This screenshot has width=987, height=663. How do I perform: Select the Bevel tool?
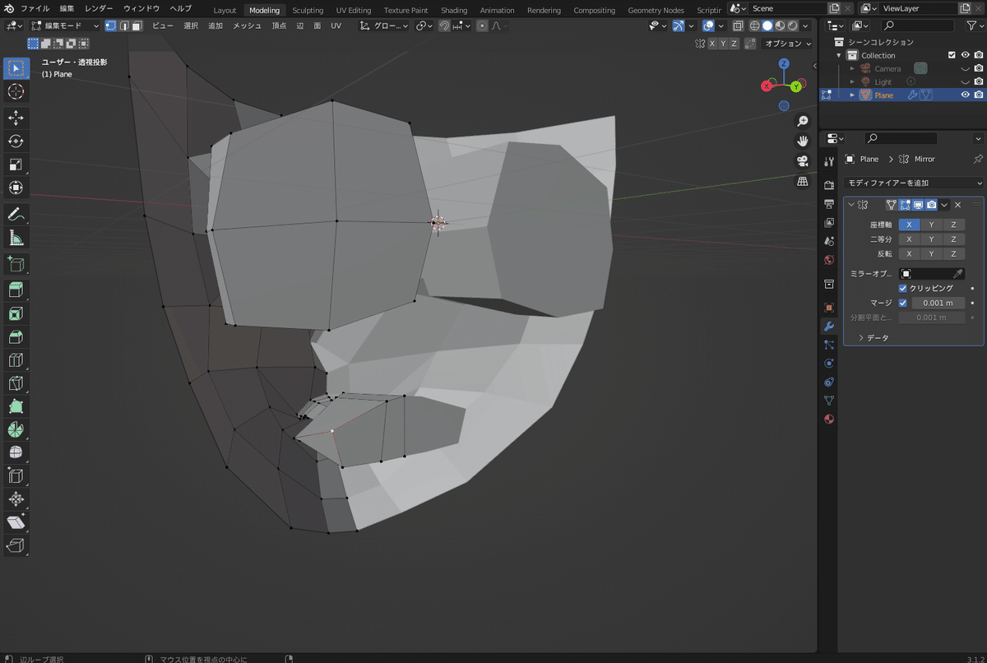[x=16, y=336]
